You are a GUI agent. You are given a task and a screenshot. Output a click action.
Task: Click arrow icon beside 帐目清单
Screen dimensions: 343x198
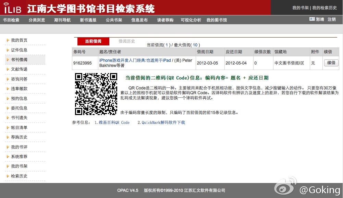(x=8, y=127)
